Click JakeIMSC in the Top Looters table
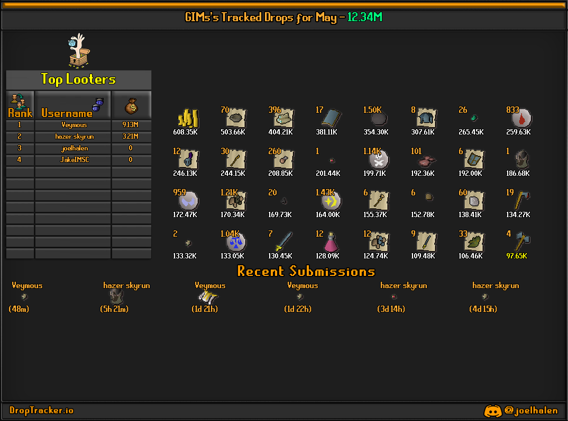This screenshot has height=421, width=568. (74, 159)
